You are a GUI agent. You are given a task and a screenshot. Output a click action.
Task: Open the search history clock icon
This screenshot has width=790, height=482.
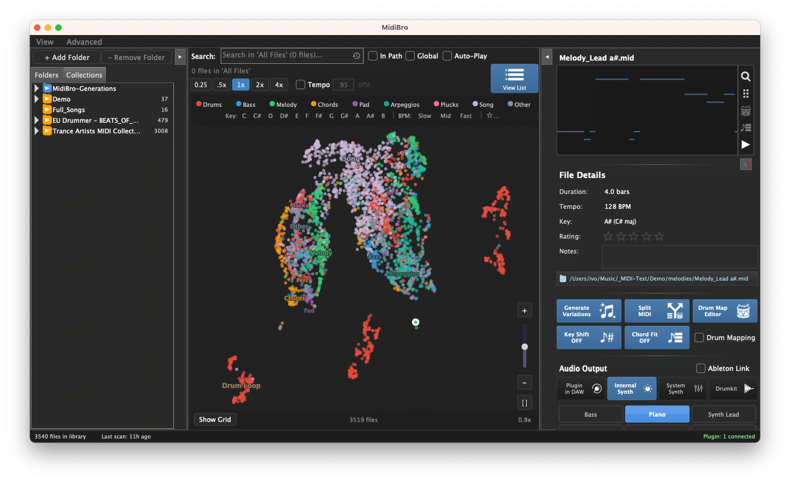tap(356, 56)
